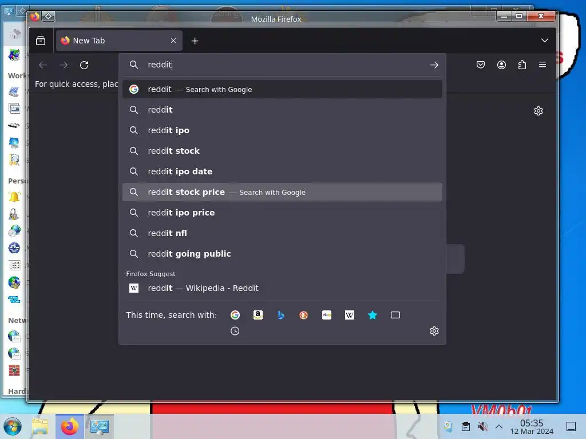The height and width of the screenshot is (439, 586).
Task: Search history with the clock icon
Action: [235, 331]
